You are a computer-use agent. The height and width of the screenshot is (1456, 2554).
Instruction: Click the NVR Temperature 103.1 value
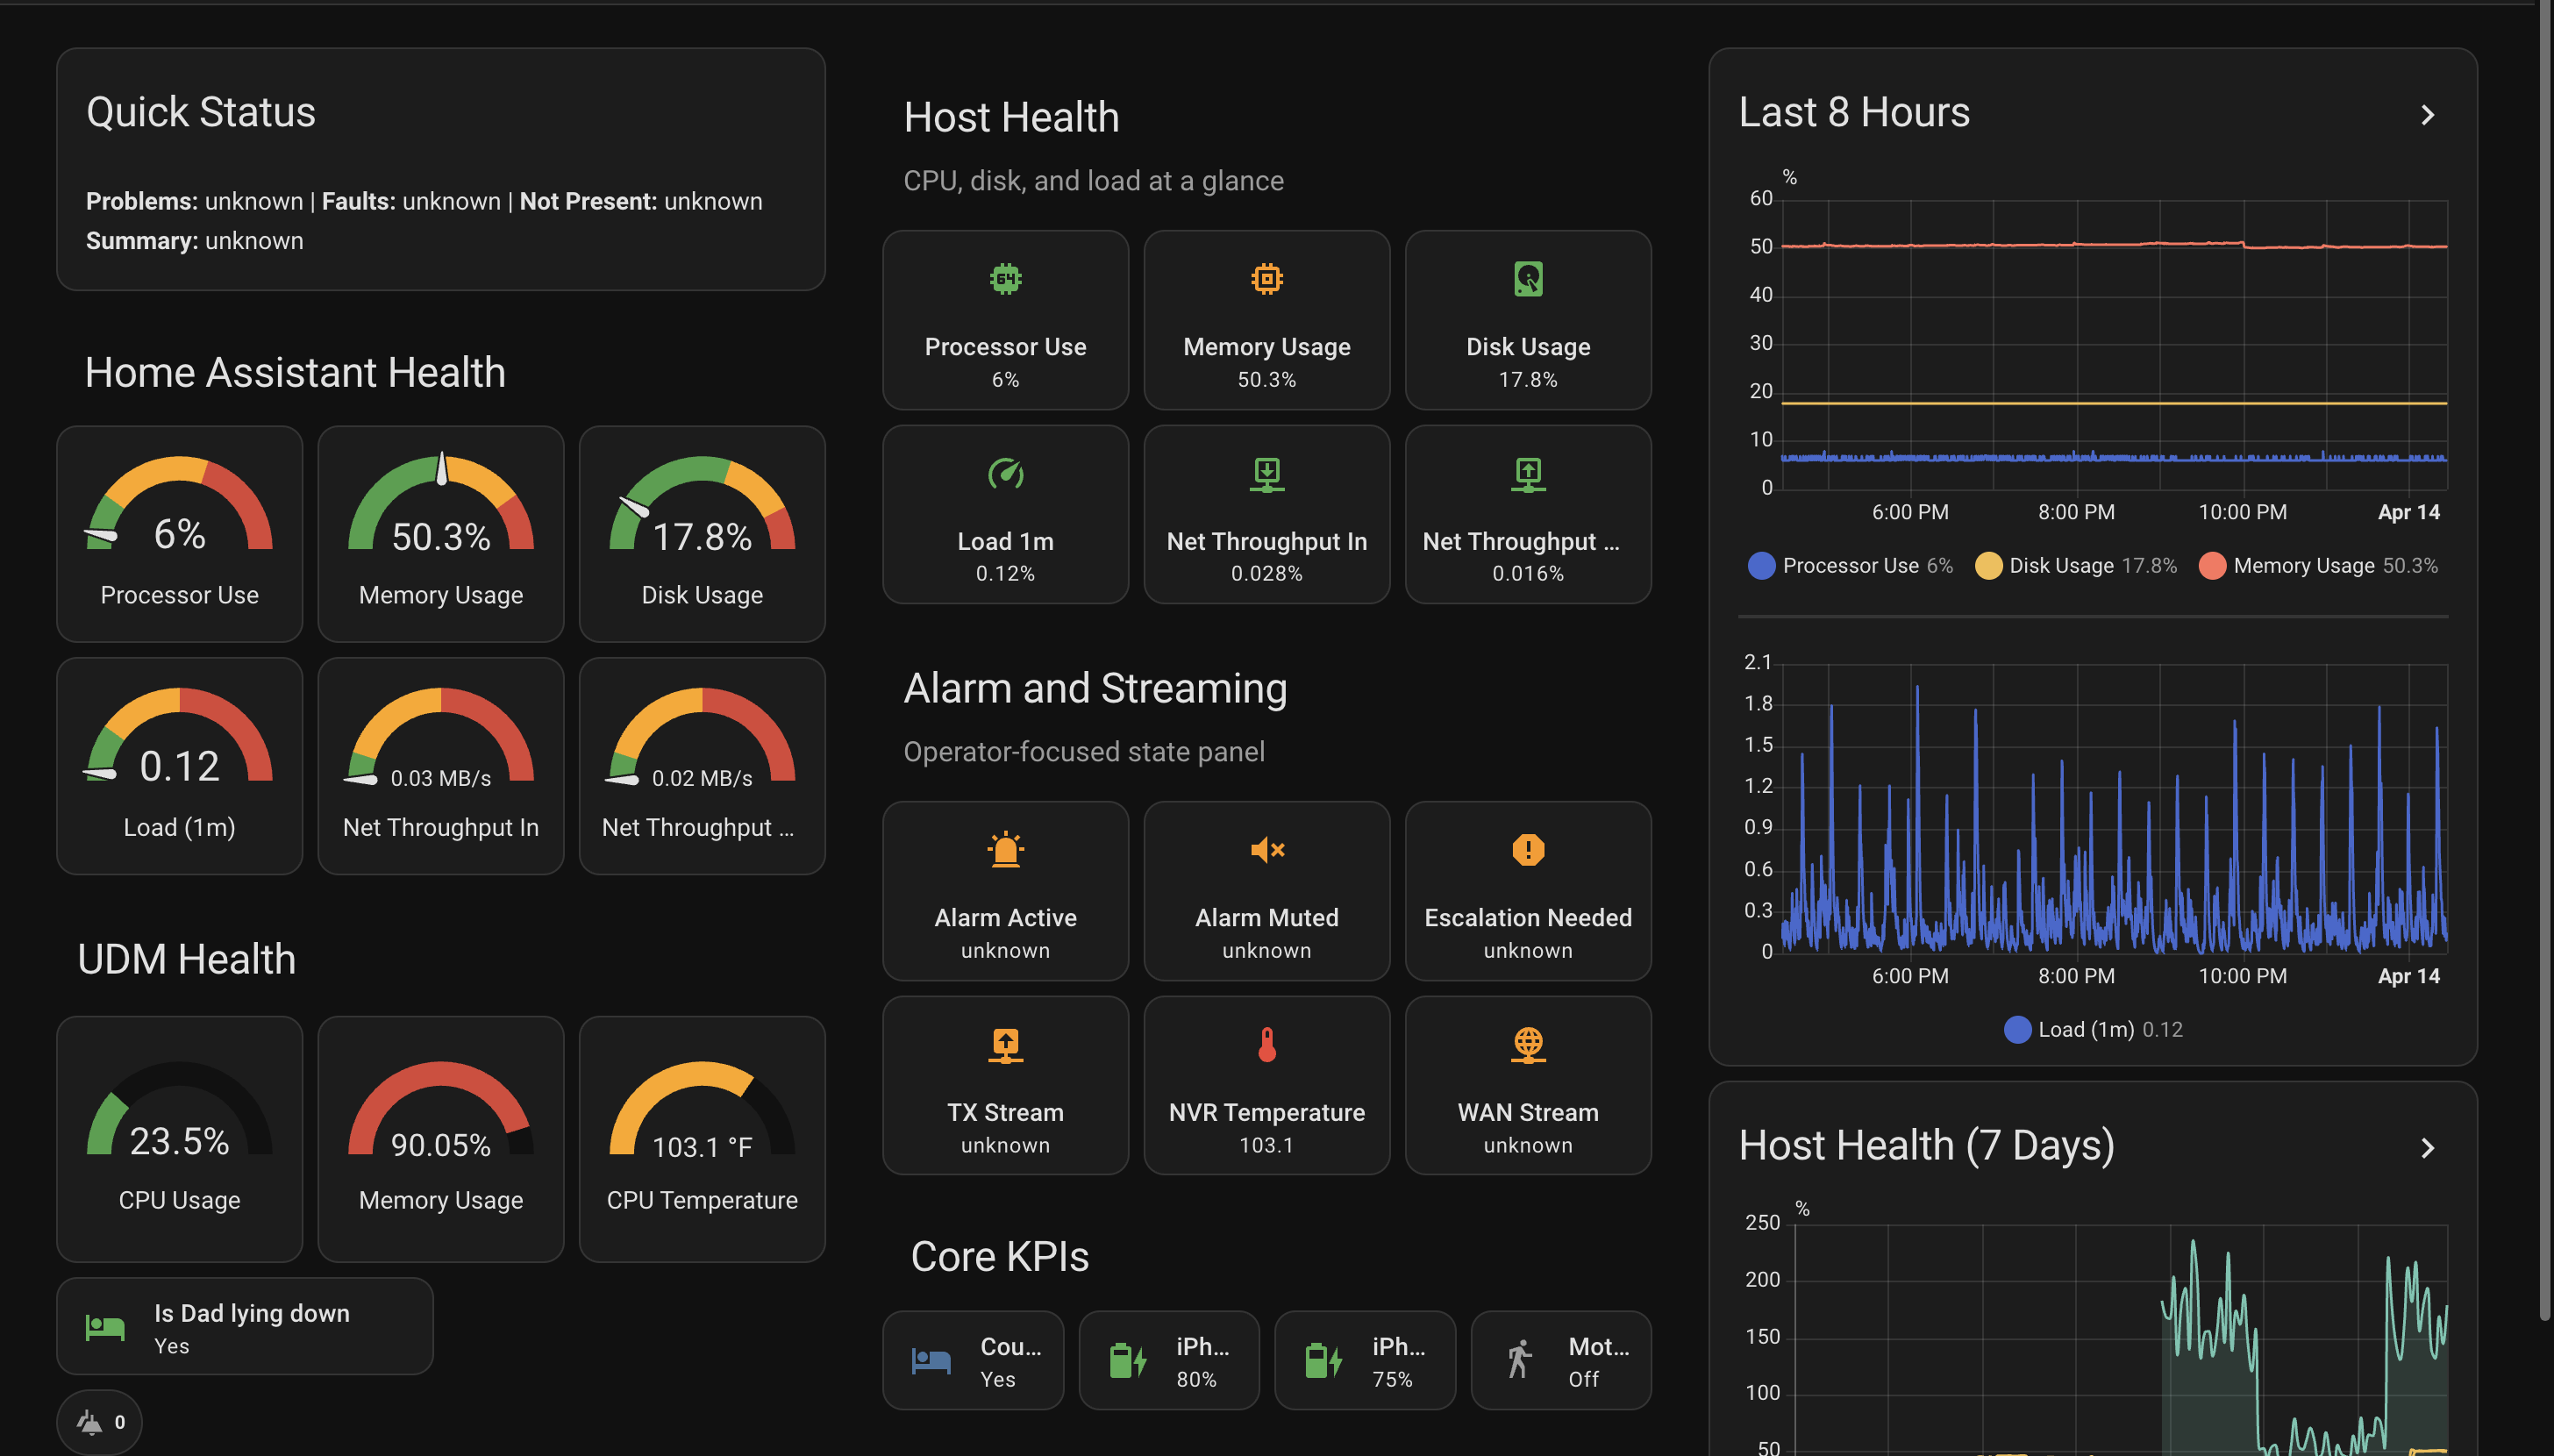(x=1266, y=1145)
